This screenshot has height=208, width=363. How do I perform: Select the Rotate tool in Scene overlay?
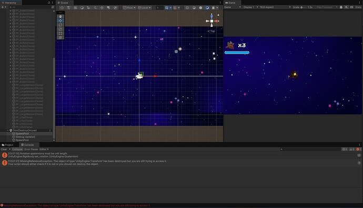point(60,25)
